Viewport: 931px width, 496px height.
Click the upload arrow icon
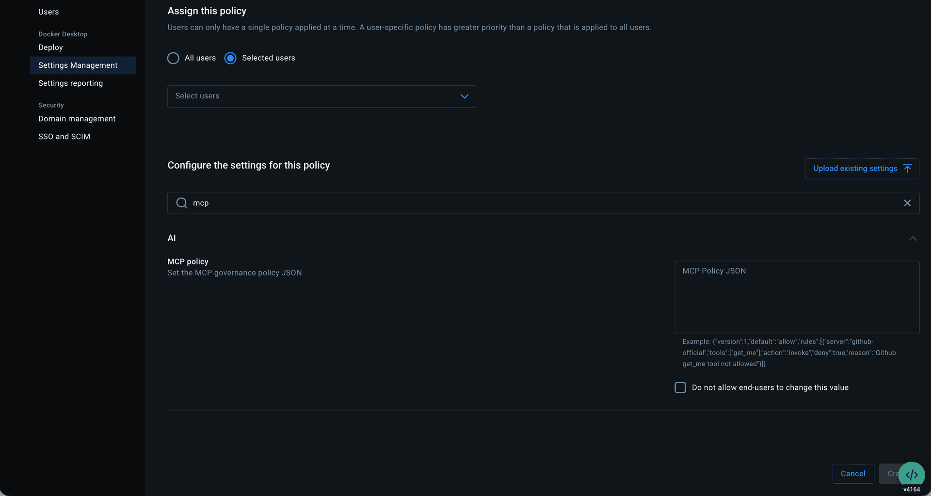[907, 169]
